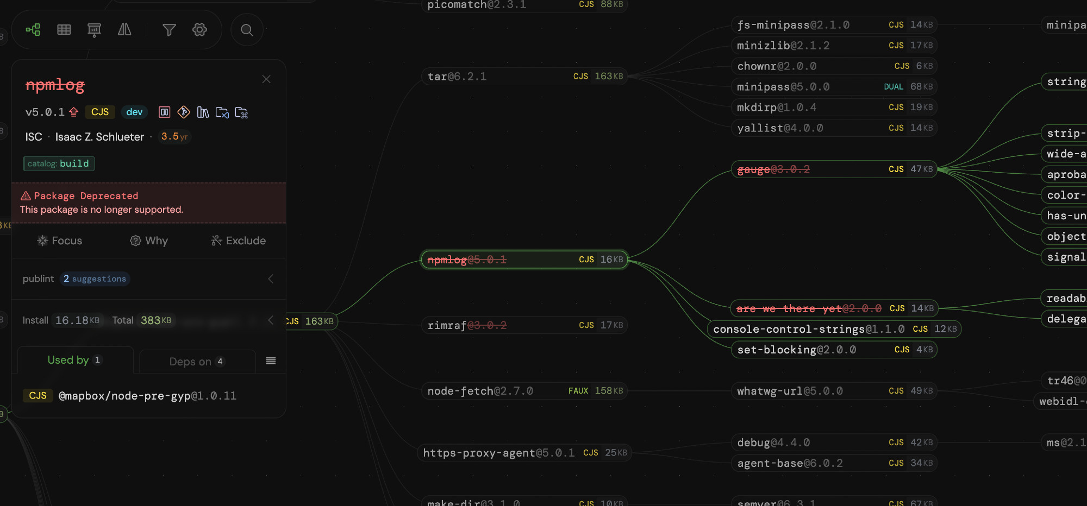
Task: Open the grid table view
Action: click(x=64, y=30)
